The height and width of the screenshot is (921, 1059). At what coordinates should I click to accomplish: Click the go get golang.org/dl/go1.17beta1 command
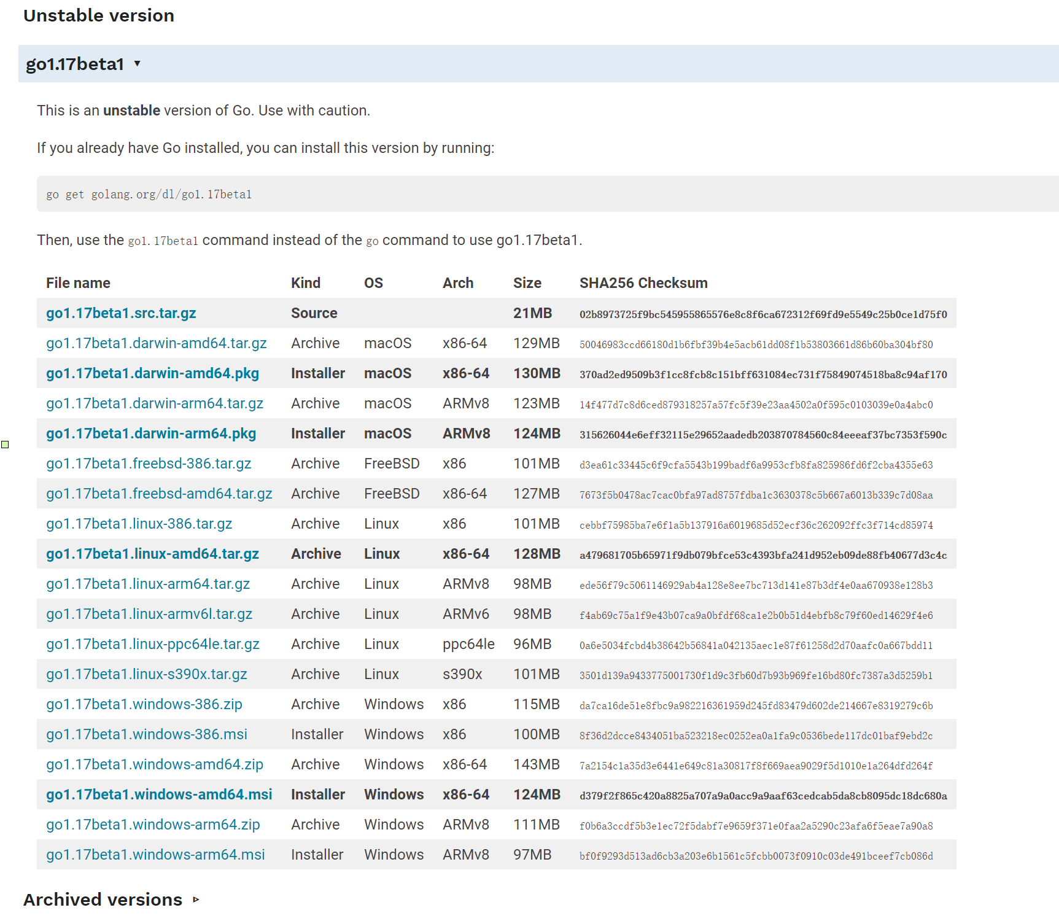(149, 195)
